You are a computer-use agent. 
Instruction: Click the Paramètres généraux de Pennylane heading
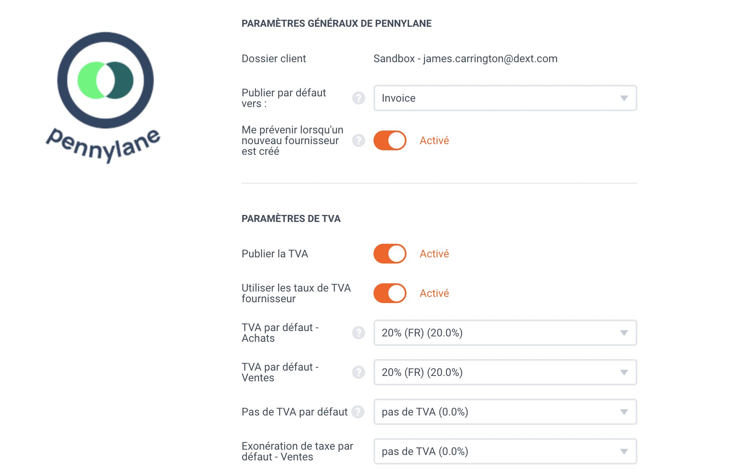(336, 23)
